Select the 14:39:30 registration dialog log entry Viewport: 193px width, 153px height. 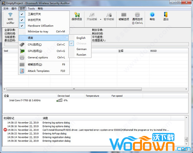click(x=94, y=141)
